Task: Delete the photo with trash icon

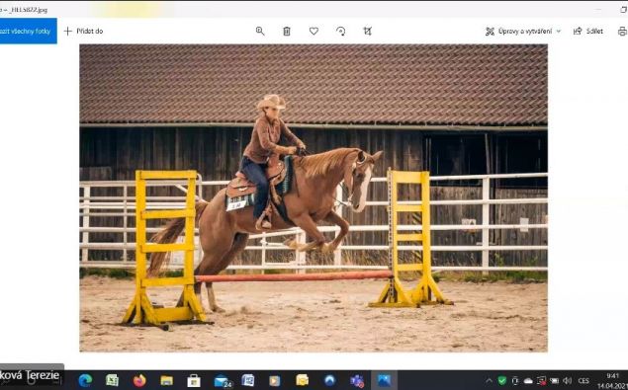Action: click(287, 32)
